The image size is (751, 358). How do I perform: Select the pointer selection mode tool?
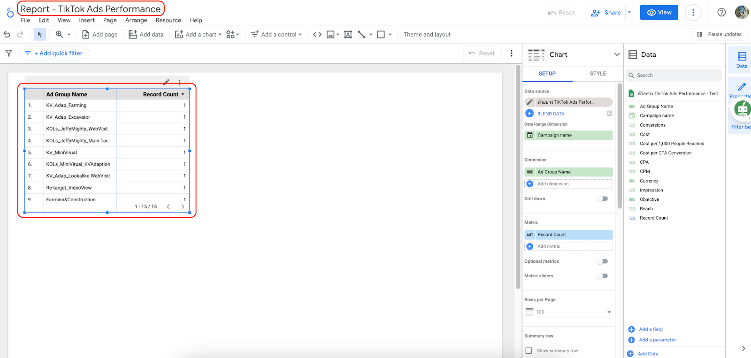40,34
